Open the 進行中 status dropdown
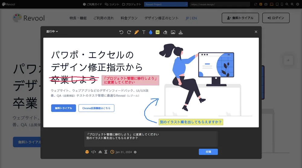302x168 pixels. (52, 31)
